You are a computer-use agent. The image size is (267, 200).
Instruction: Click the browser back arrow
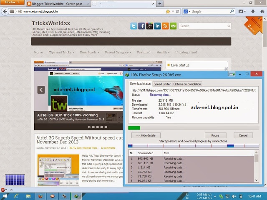5,11
